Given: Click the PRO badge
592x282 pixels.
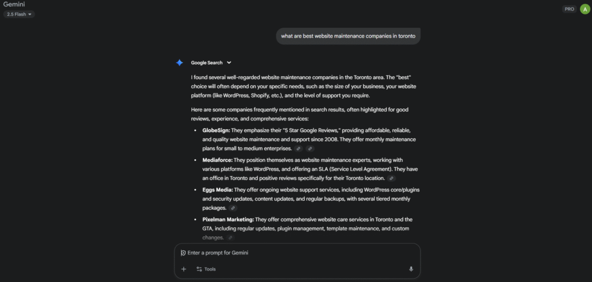Looking at the screenshot, I should pyautogui.click(x=569, y=9).
